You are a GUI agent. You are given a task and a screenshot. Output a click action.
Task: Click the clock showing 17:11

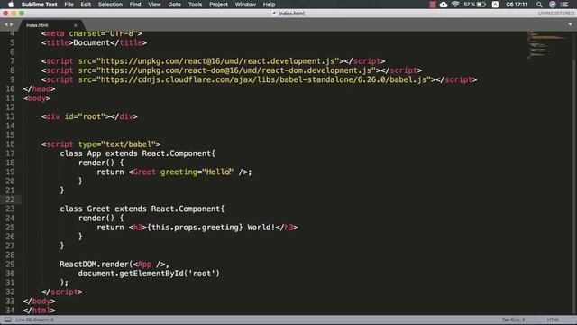point(517,5)
